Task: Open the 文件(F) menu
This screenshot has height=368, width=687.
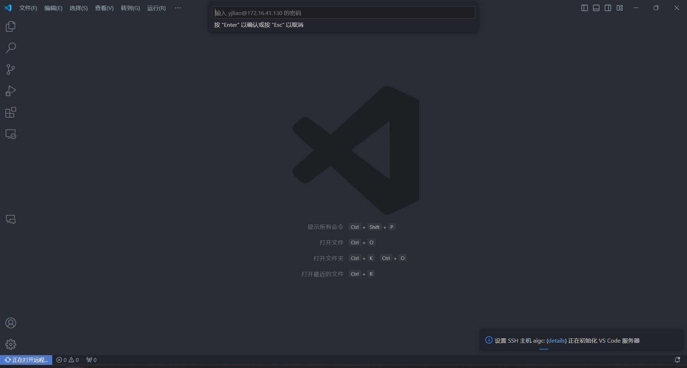Action: coord(28,8)
